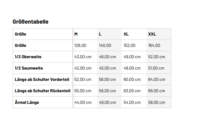This screenshot has width=199, height=129.
Task: Click the 43,00 cm Oberweite cell
Action: pos(83,57)
